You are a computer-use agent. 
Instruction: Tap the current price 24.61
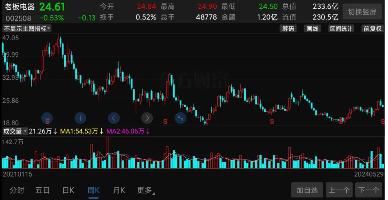click(x=52, y=7)
